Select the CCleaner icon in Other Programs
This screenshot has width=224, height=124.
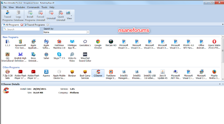pyautogui.click(x=98, y=73)
